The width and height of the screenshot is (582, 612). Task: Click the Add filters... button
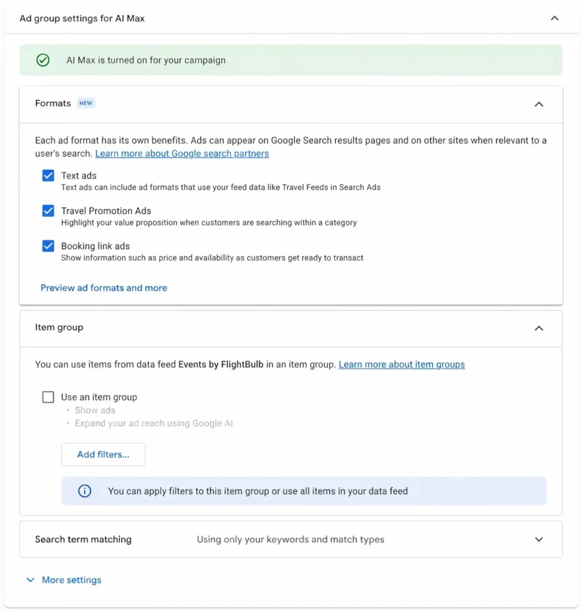[103, 454]
